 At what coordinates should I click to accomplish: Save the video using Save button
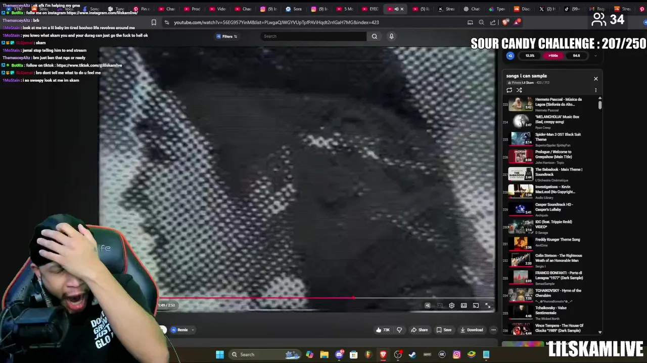(444, 330)
